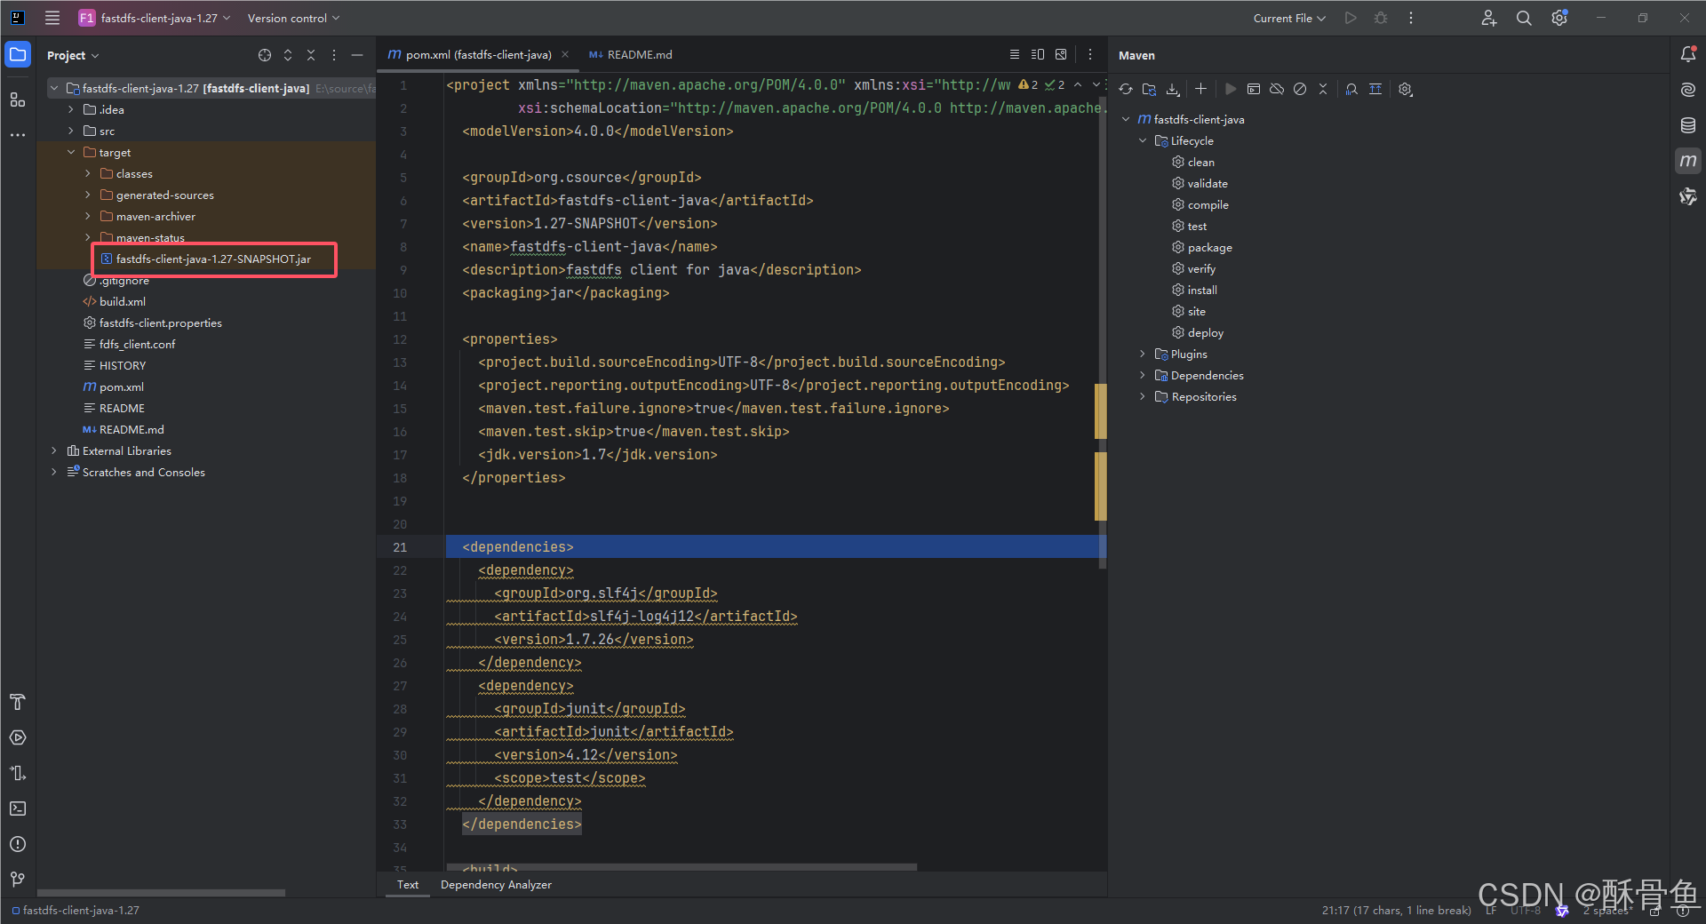Viewport: 1706px width, 924px height.
Task: Expand the src folder
Action: coord(71,131)
